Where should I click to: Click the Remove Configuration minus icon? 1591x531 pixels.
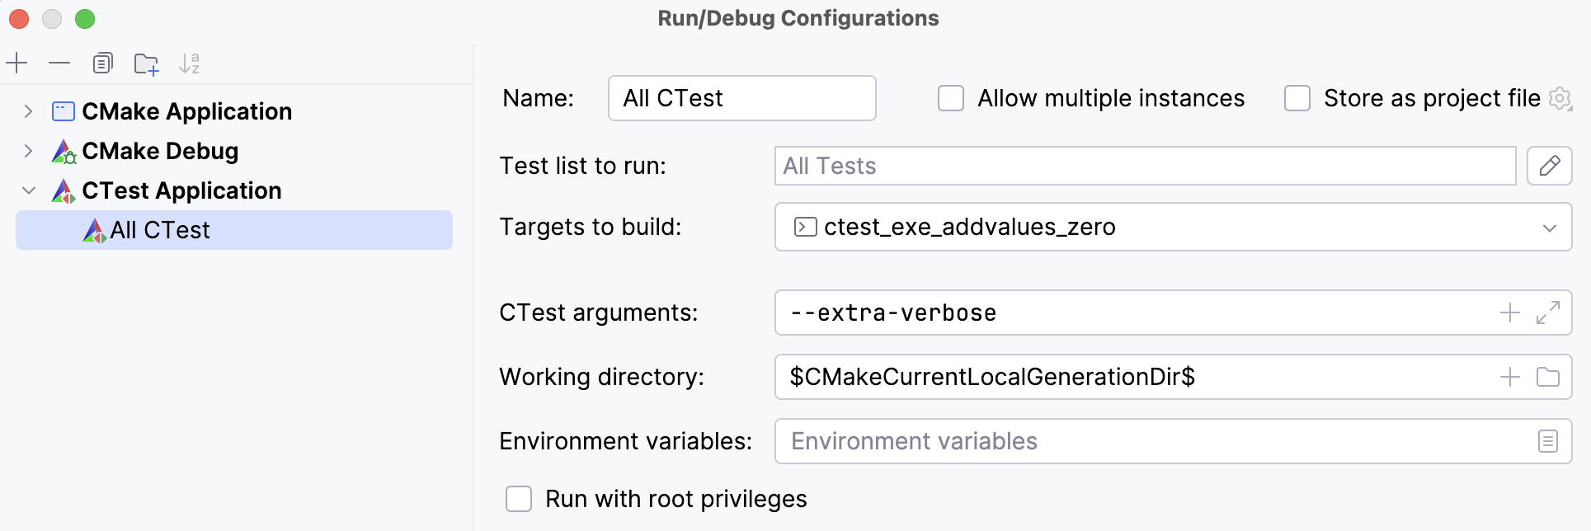[x=59, y=63]
